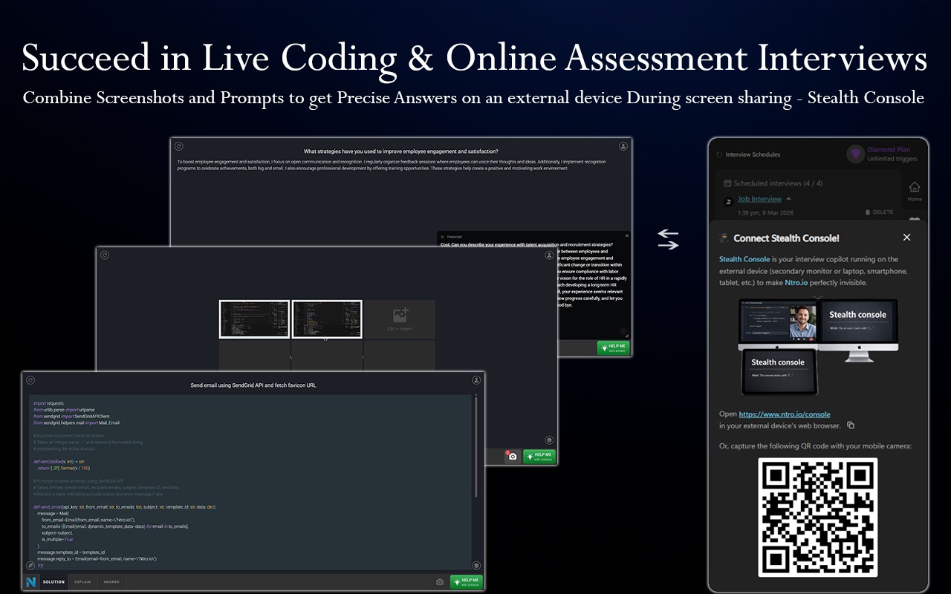Click the title 'Send email using SendGrid API and fetch favicon URL'
Image resolution: width=951 pixels, height=594 pixels.
point(253,385)
